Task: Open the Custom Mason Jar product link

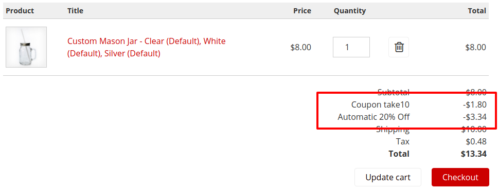Action: pyautogui.click(x=147, y=47)
